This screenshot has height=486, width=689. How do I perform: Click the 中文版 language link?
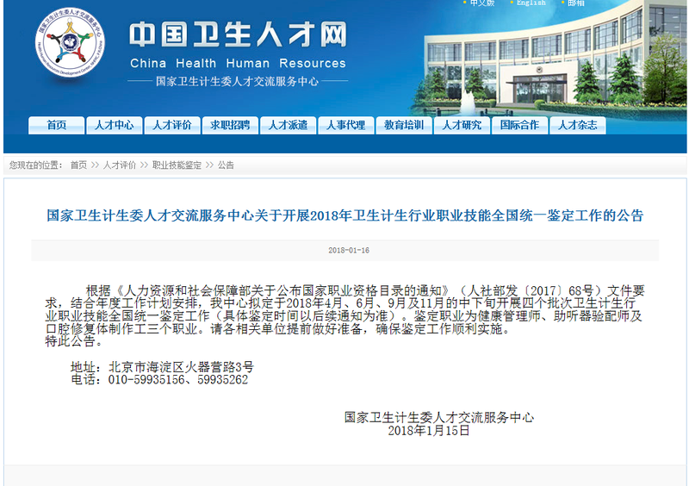[x=482, y=3]
